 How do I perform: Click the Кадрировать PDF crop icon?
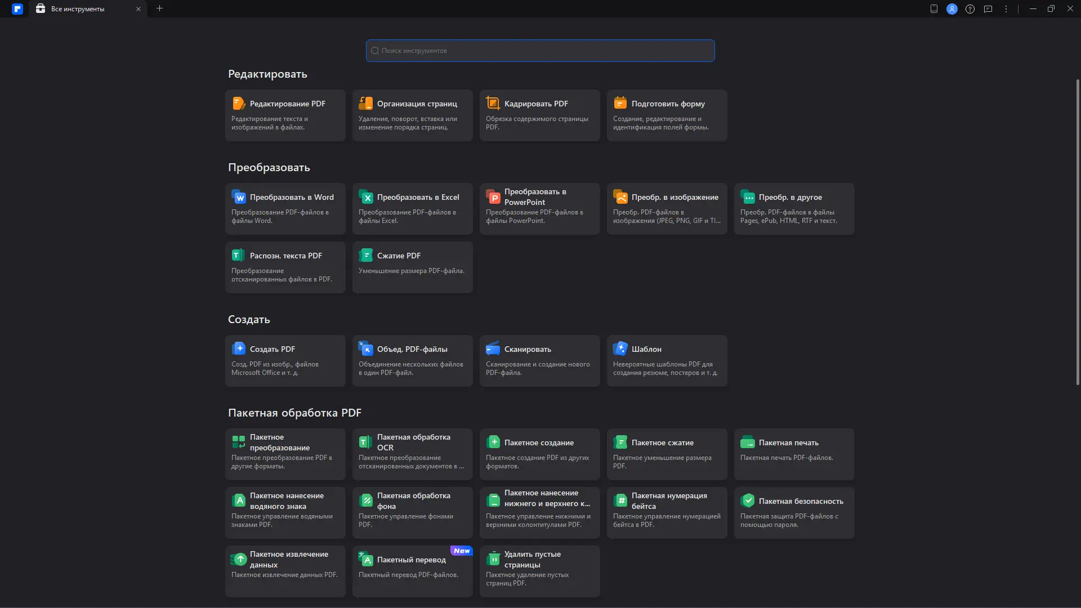click(493, 104)
